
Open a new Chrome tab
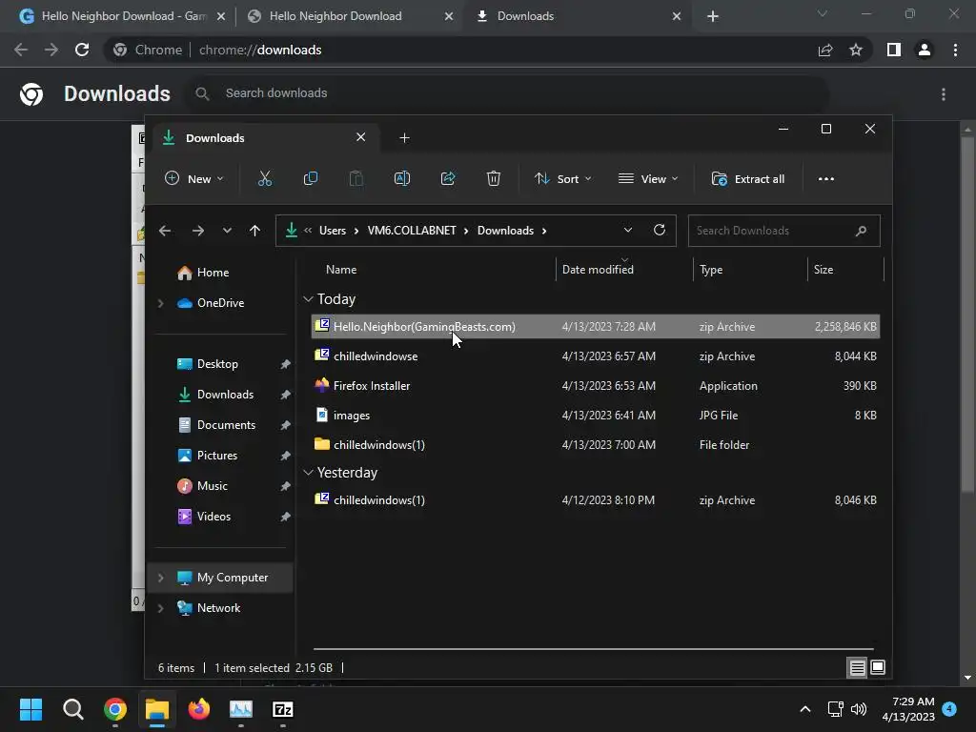[713, 17]
